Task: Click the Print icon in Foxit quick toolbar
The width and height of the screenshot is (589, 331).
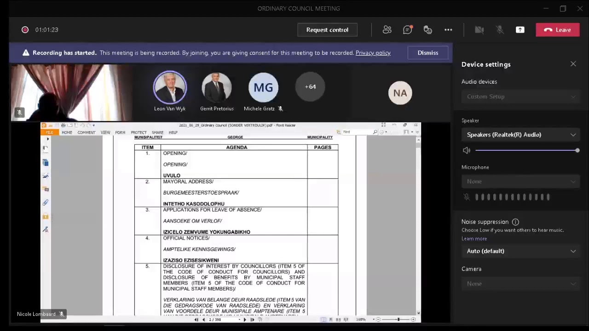Action: (63, 125)
